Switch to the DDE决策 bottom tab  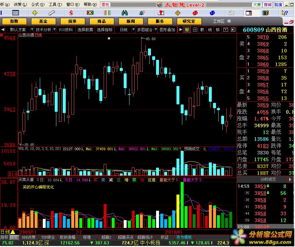click(x=28, y=237)
